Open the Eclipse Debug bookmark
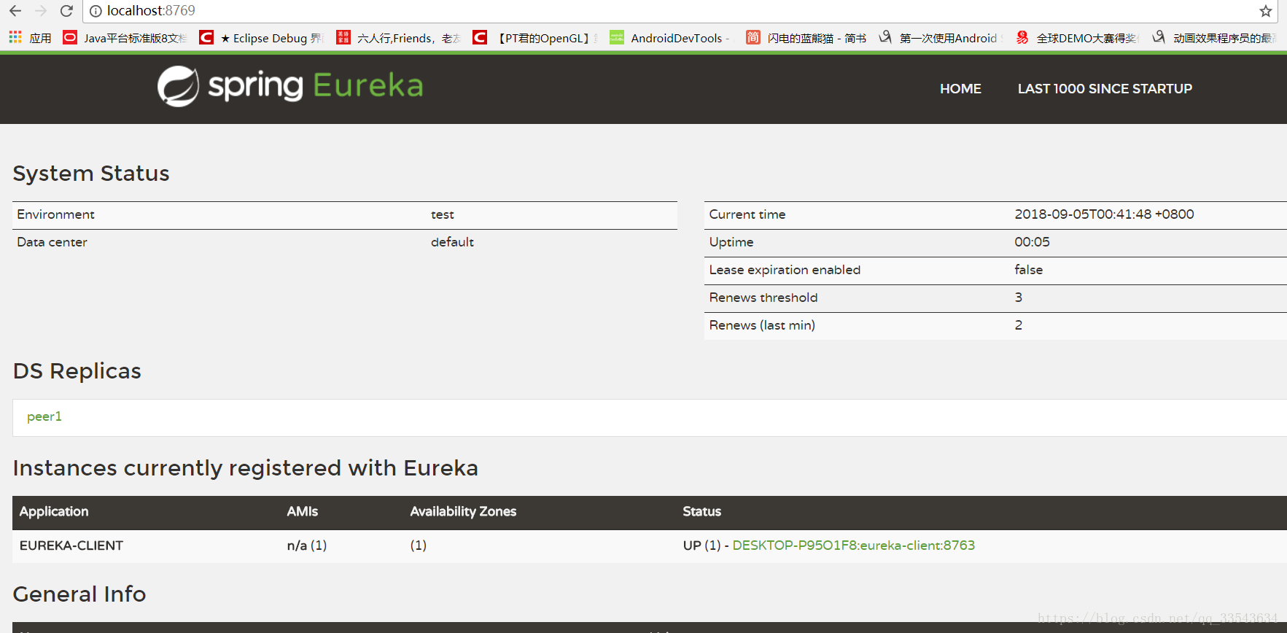1287x633 pixels. pyautogui.click(x=261, y=38)
